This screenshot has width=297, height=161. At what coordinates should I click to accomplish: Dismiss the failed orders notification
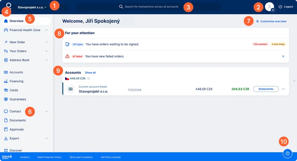click(x=283, y=56)
